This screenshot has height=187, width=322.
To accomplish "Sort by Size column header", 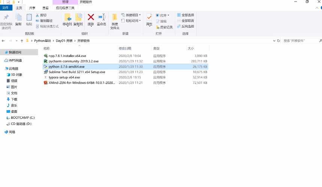I will click(191, 48).
